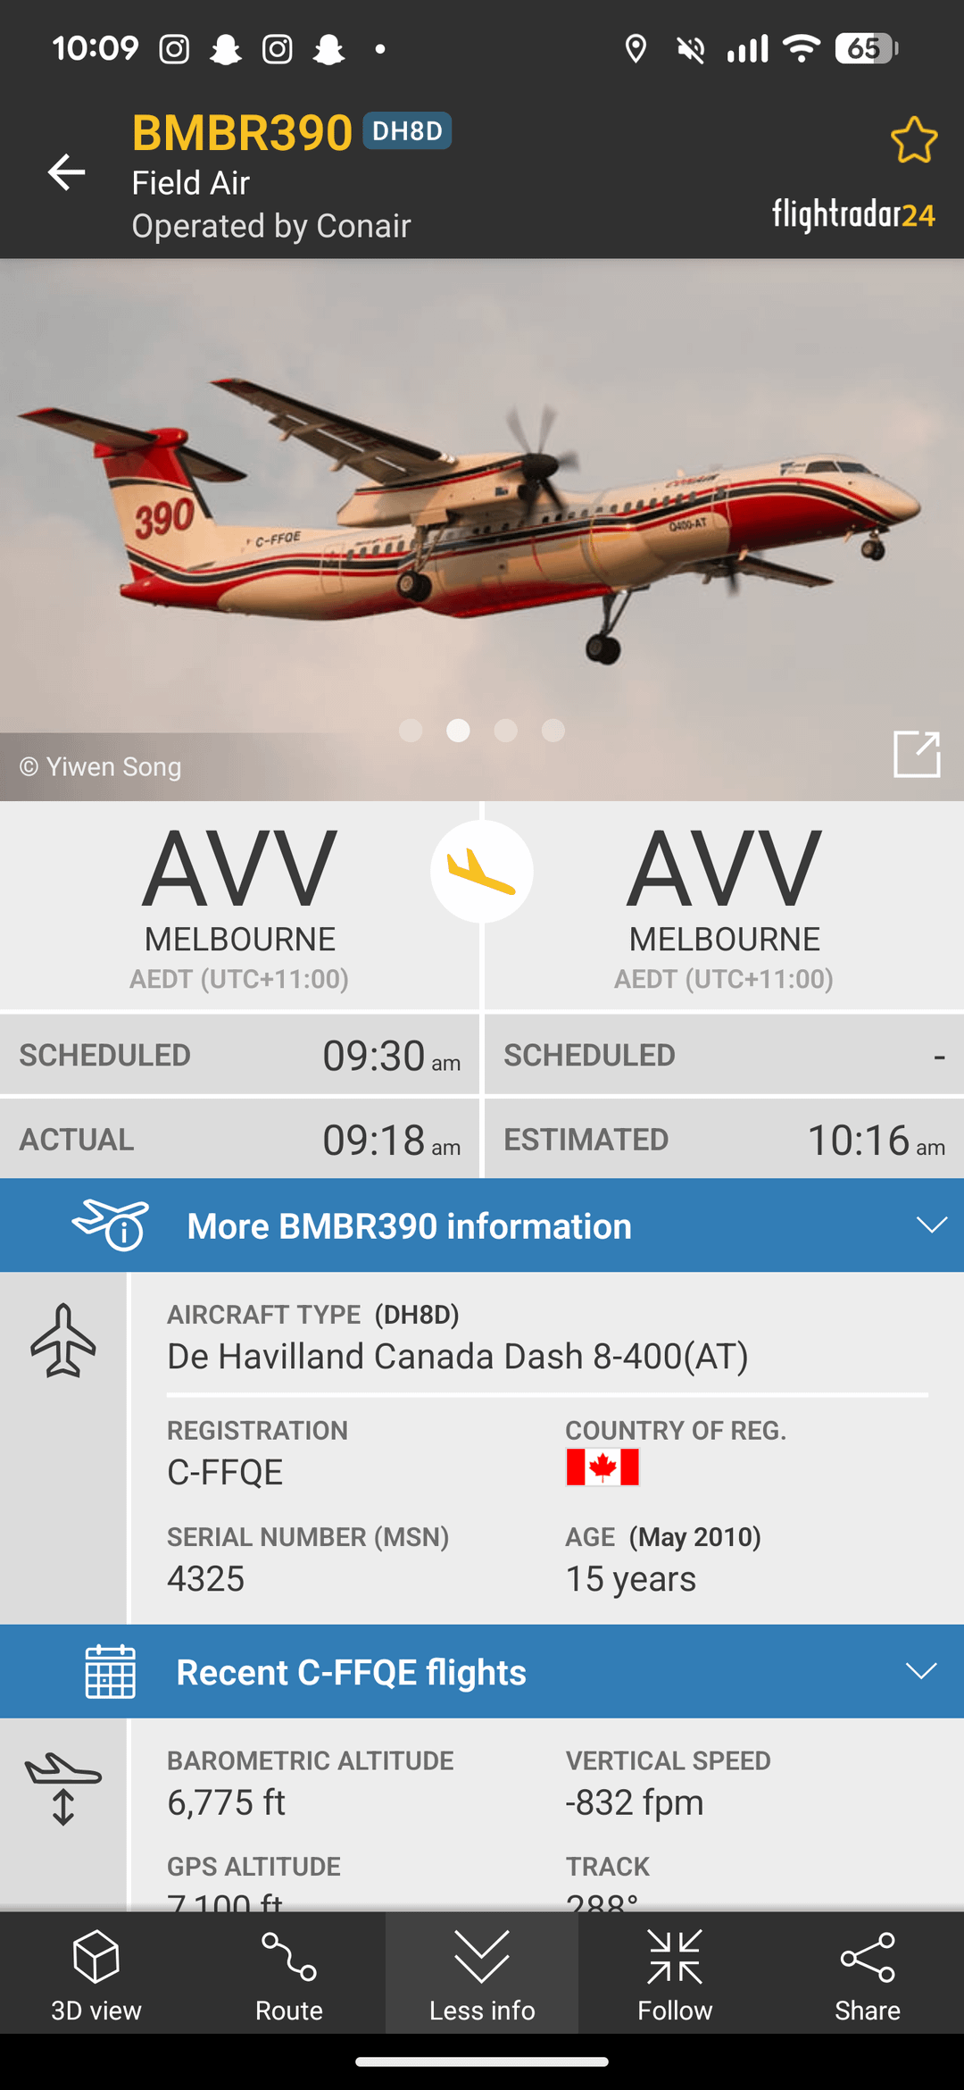Expand Recent C-FFQE flights chevron

[920, 1671]
